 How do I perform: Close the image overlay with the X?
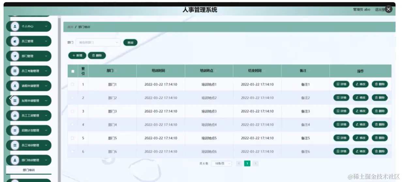pos(388,9)
